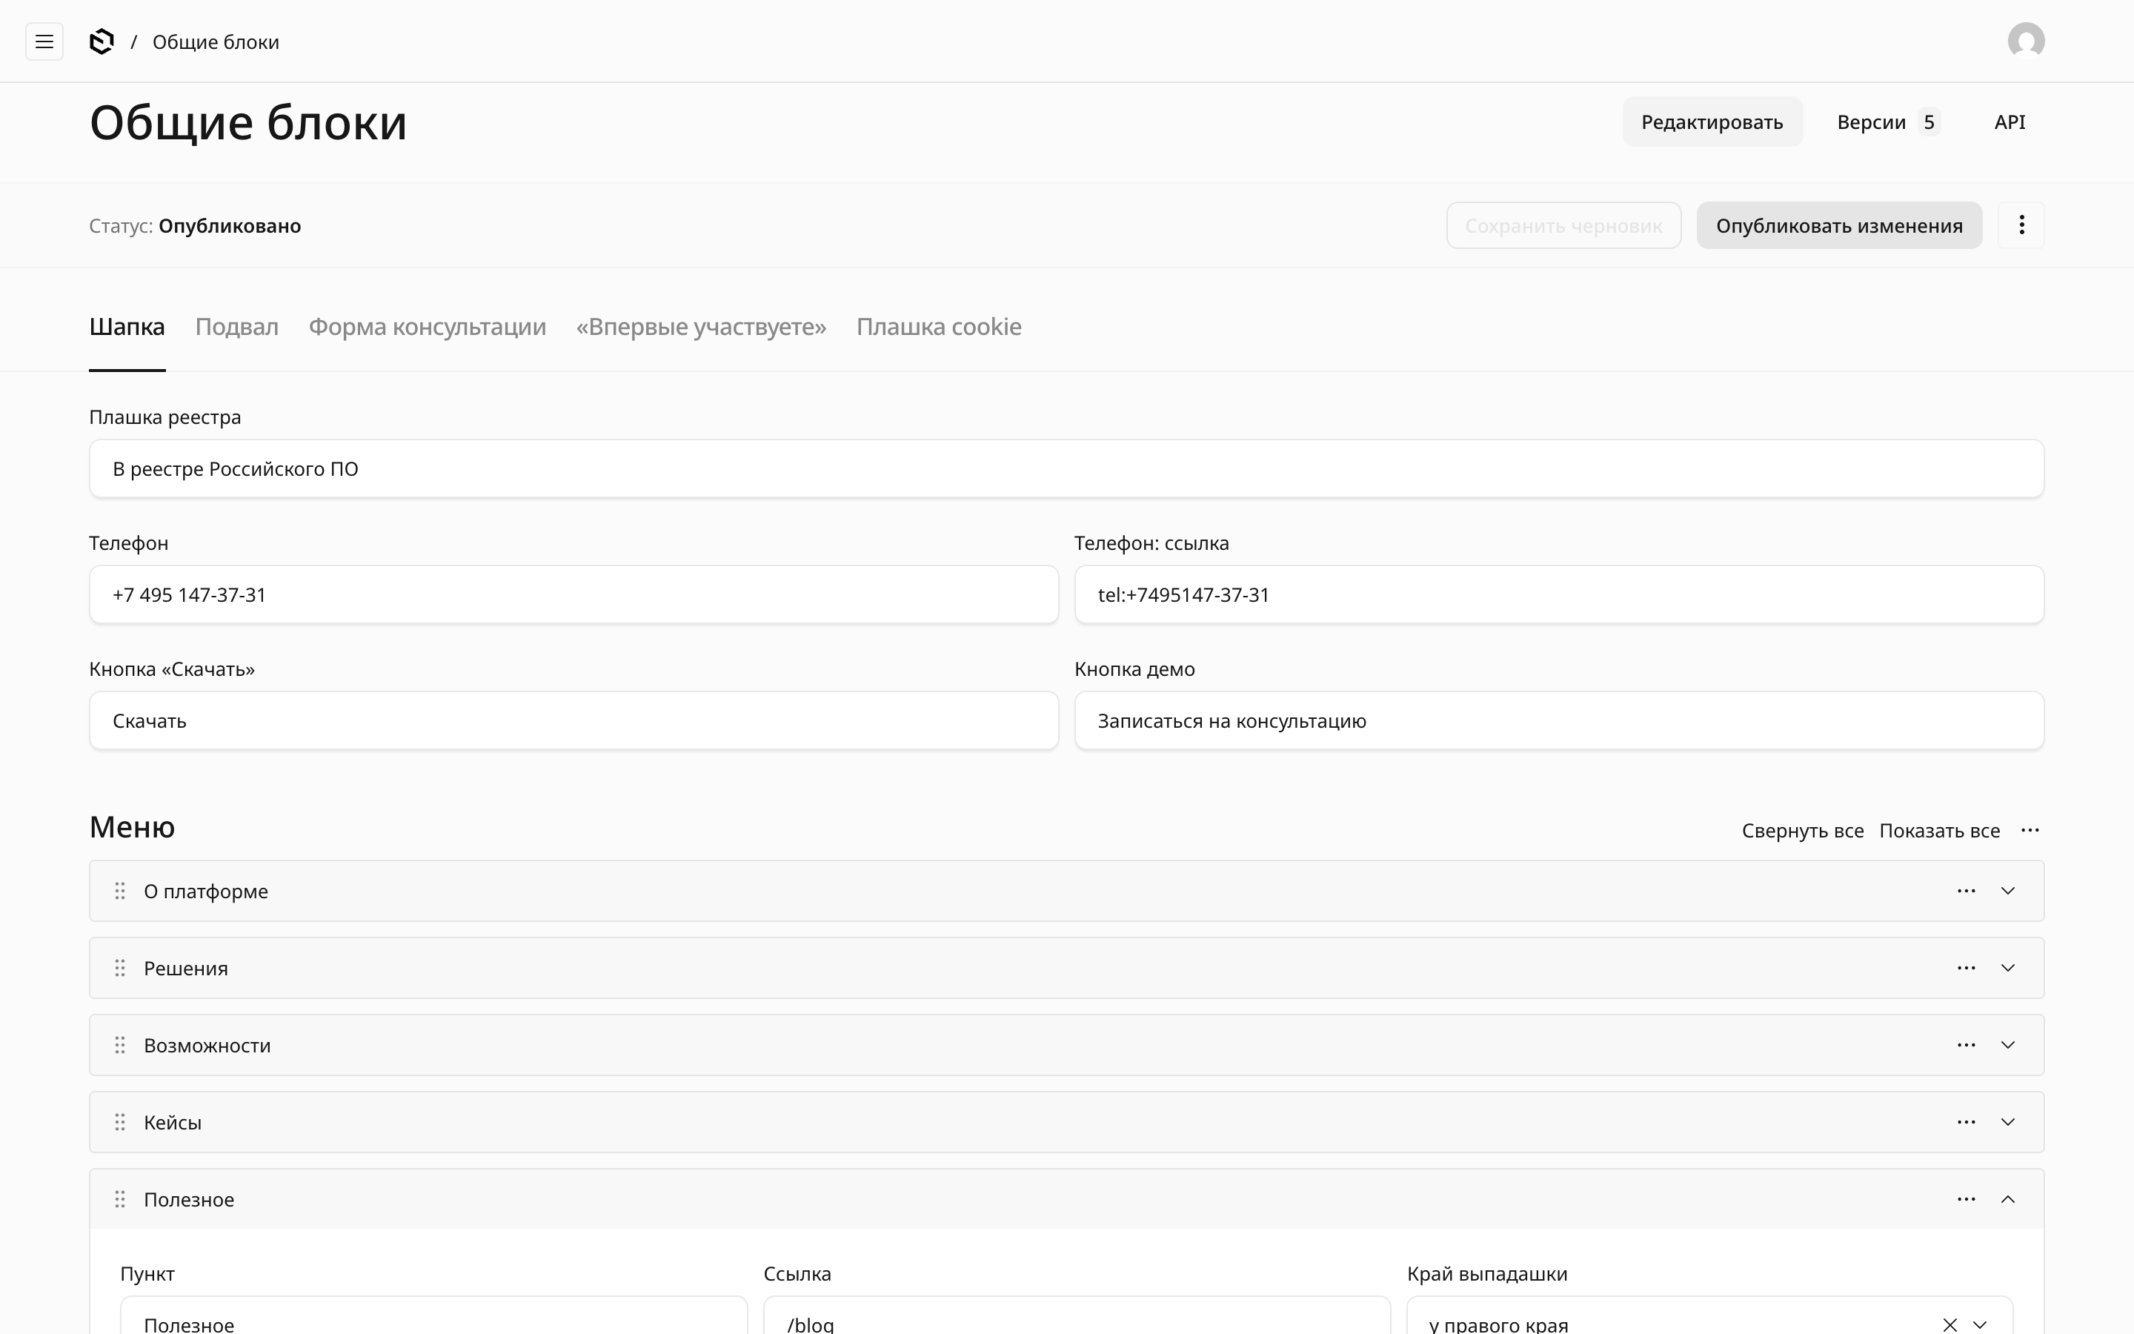Open options for Возможности row
2134x1334 pixels.
point(1966,1045)
